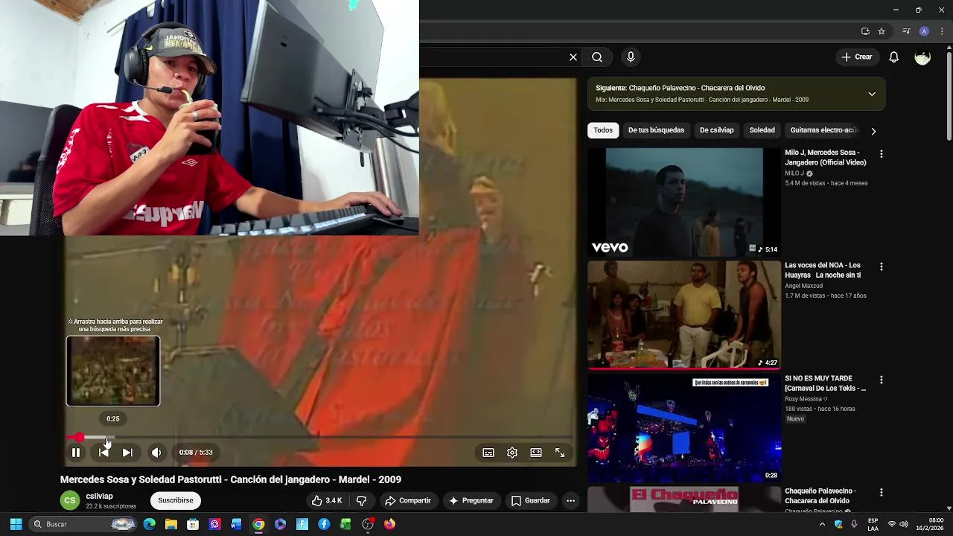Click the Suscribirse button
The height and width of the screenshot is (536, 953).
tap(176, 500)
